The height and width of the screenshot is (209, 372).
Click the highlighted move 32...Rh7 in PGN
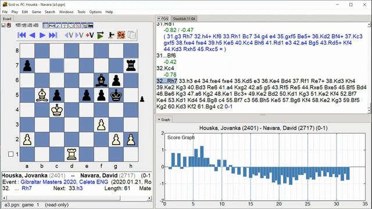tap(167, 81)
